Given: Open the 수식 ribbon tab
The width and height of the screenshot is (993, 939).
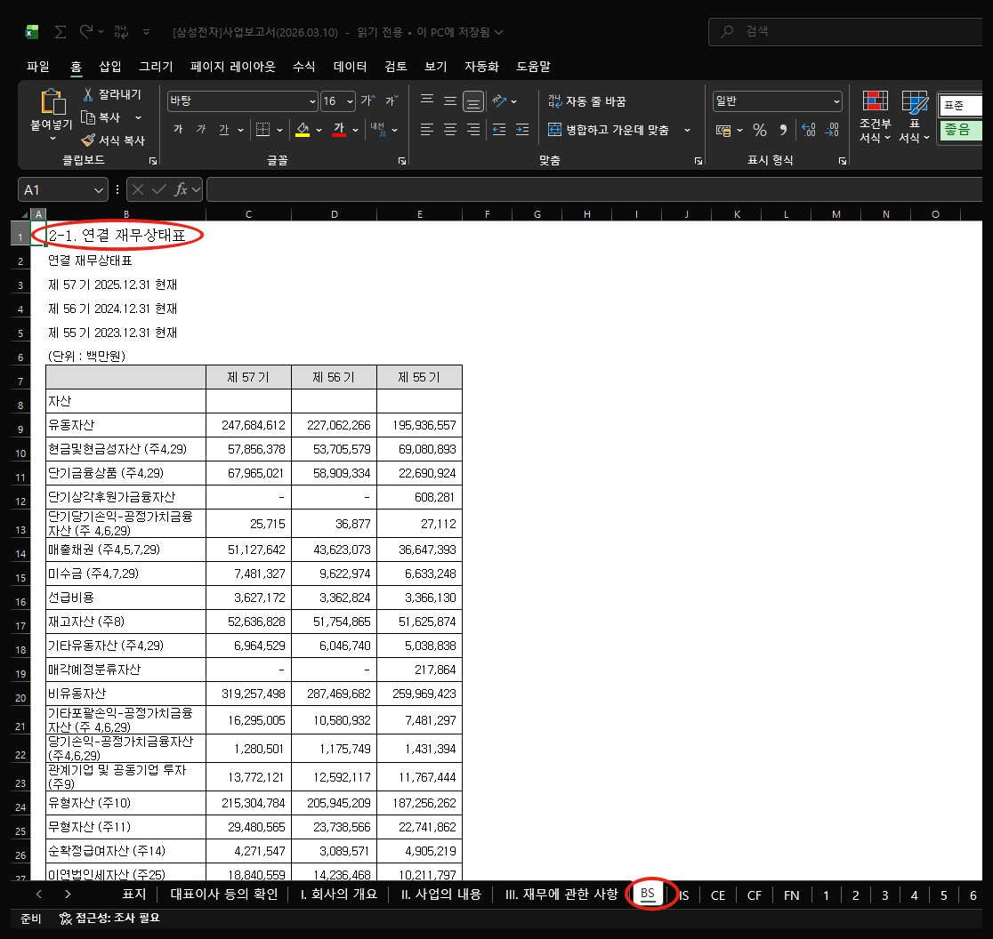Looking at the screenshot, I should (x=304, y=66).
